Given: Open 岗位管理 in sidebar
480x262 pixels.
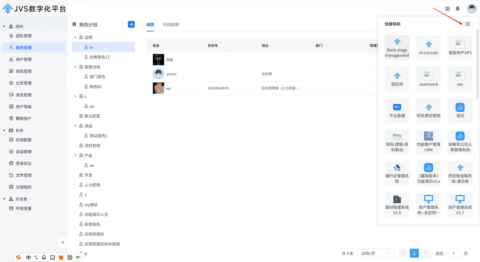Looking at the screenshot, I should pyautogui.click(x=34, y=71).
